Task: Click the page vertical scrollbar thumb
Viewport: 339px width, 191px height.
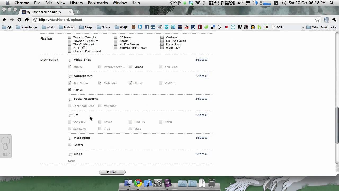Action: click(337, 125)
